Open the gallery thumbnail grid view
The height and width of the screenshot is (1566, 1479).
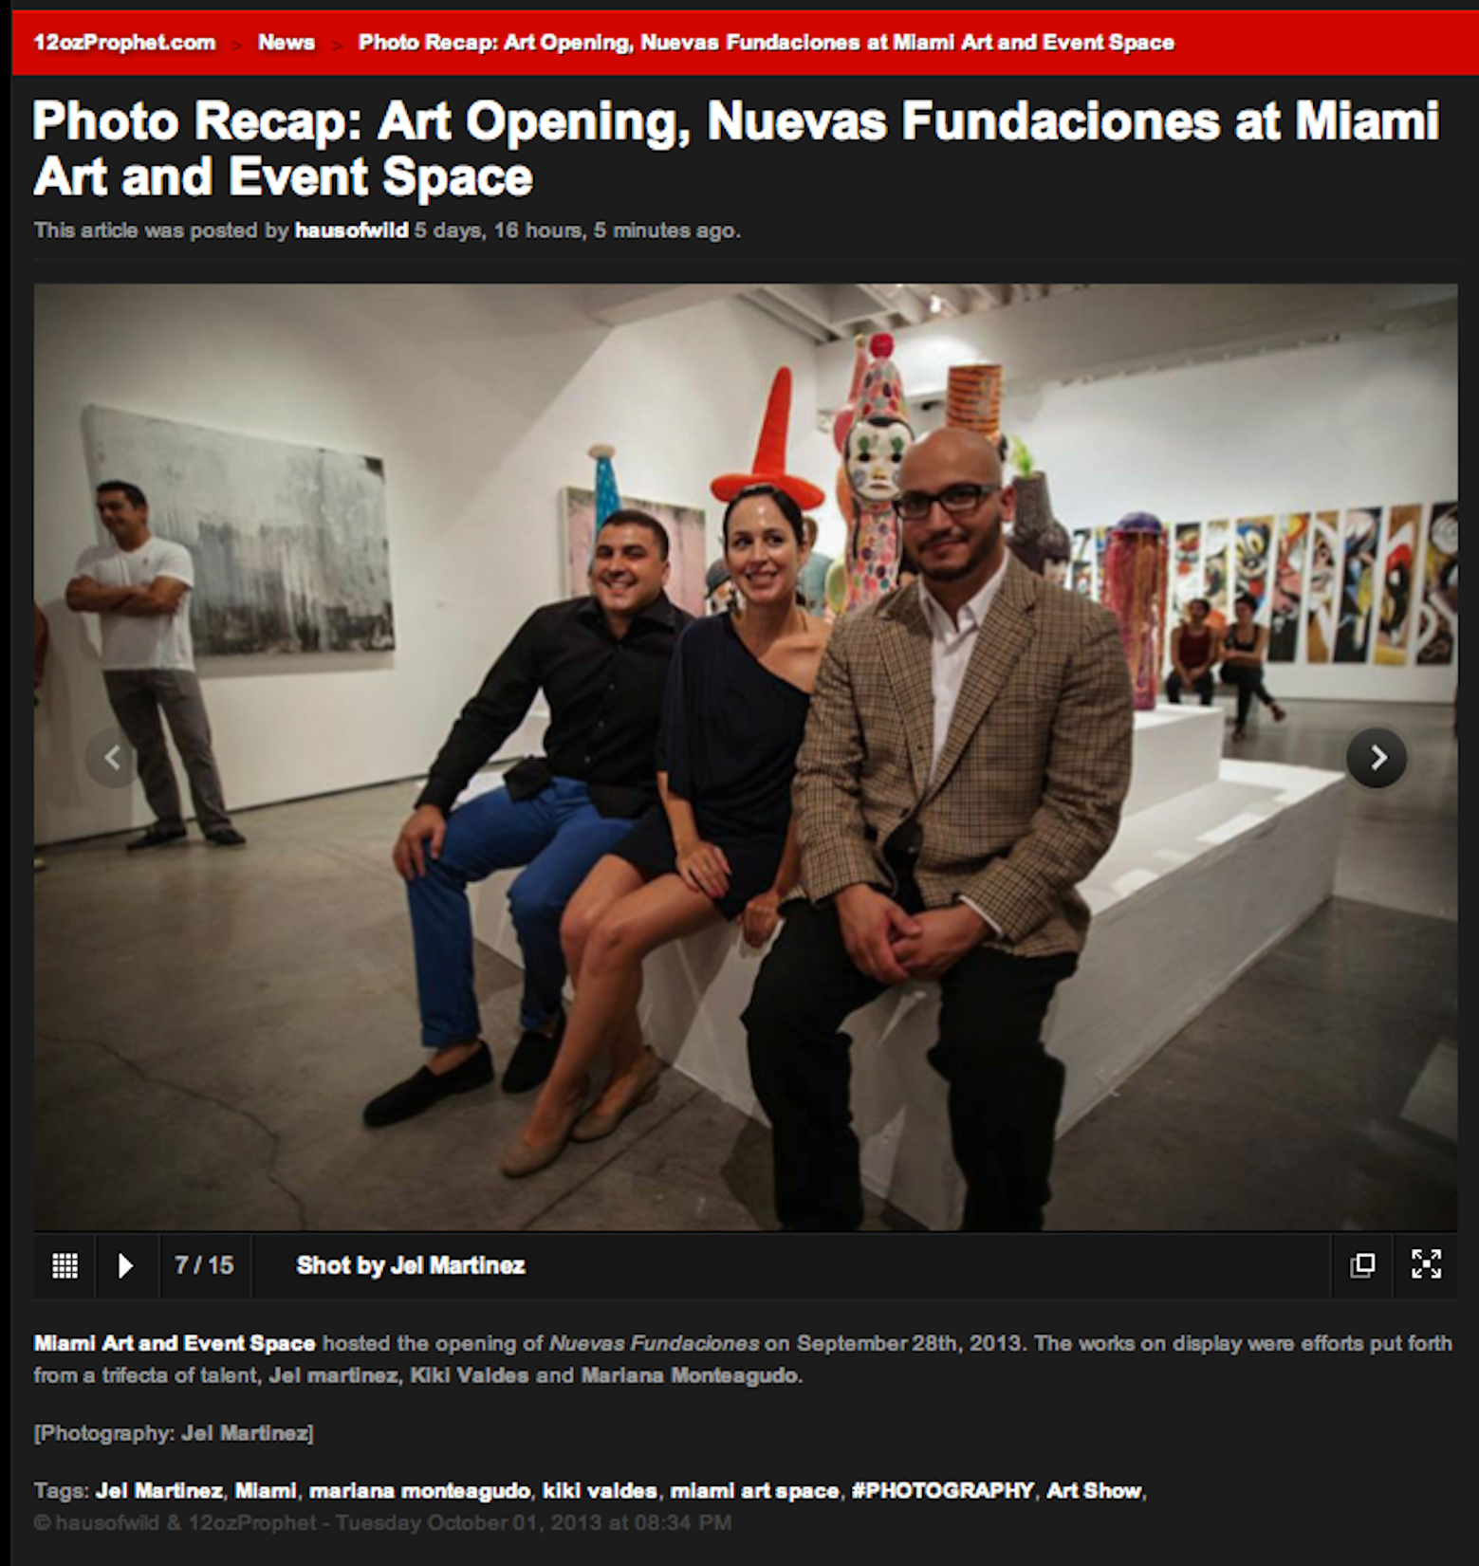[65, 1265]
